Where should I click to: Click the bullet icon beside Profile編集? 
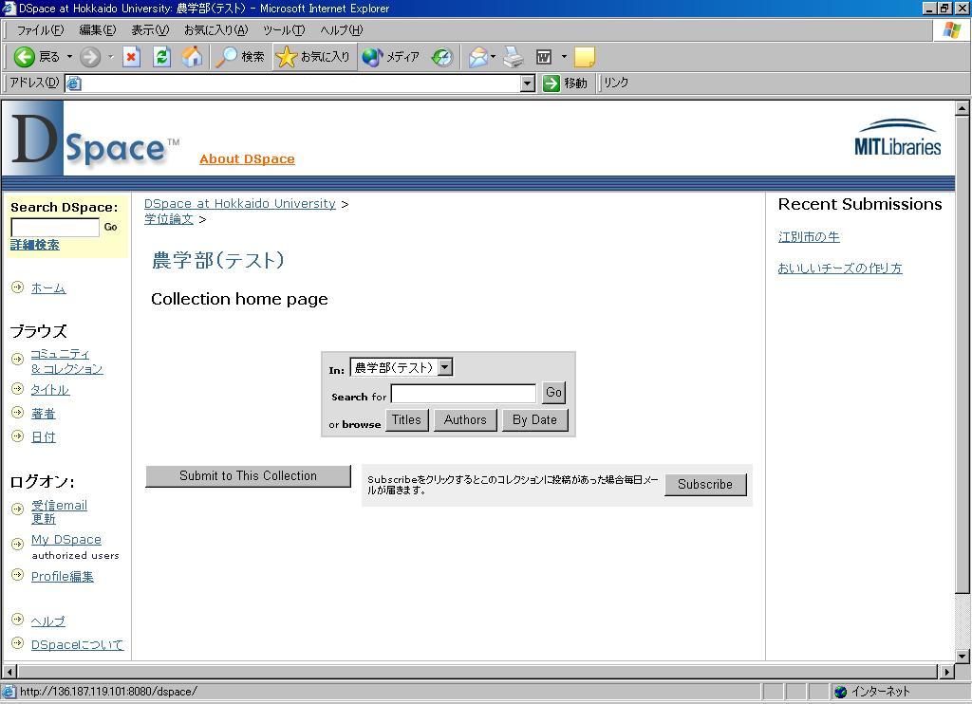[x=17, y=574]
